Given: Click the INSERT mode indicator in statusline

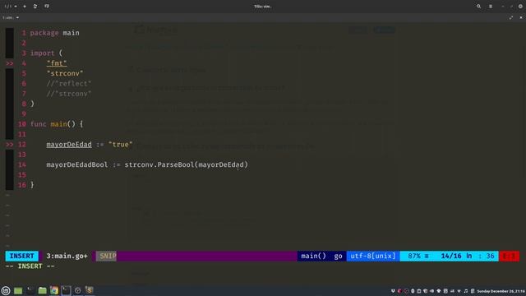Looking at the screenshot, I should tap(22, 256).
